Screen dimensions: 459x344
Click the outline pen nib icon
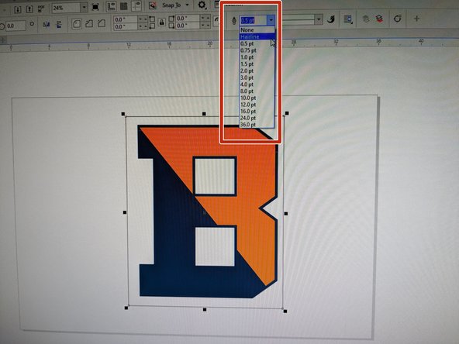tap(234, 20)
